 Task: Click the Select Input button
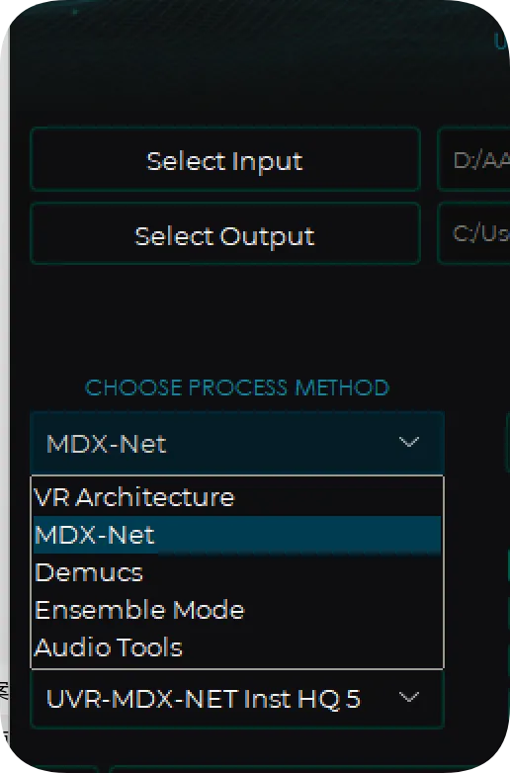pos(225,159)
